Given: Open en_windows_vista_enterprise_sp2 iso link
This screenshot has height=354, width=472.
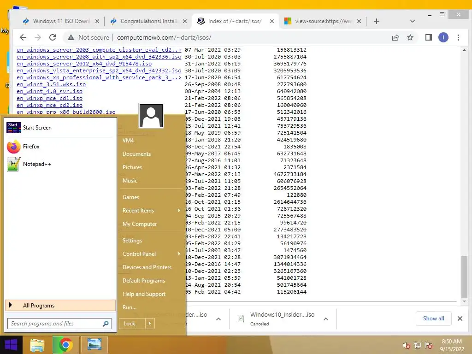Looking at the screenshot, I should coord(99,71).
